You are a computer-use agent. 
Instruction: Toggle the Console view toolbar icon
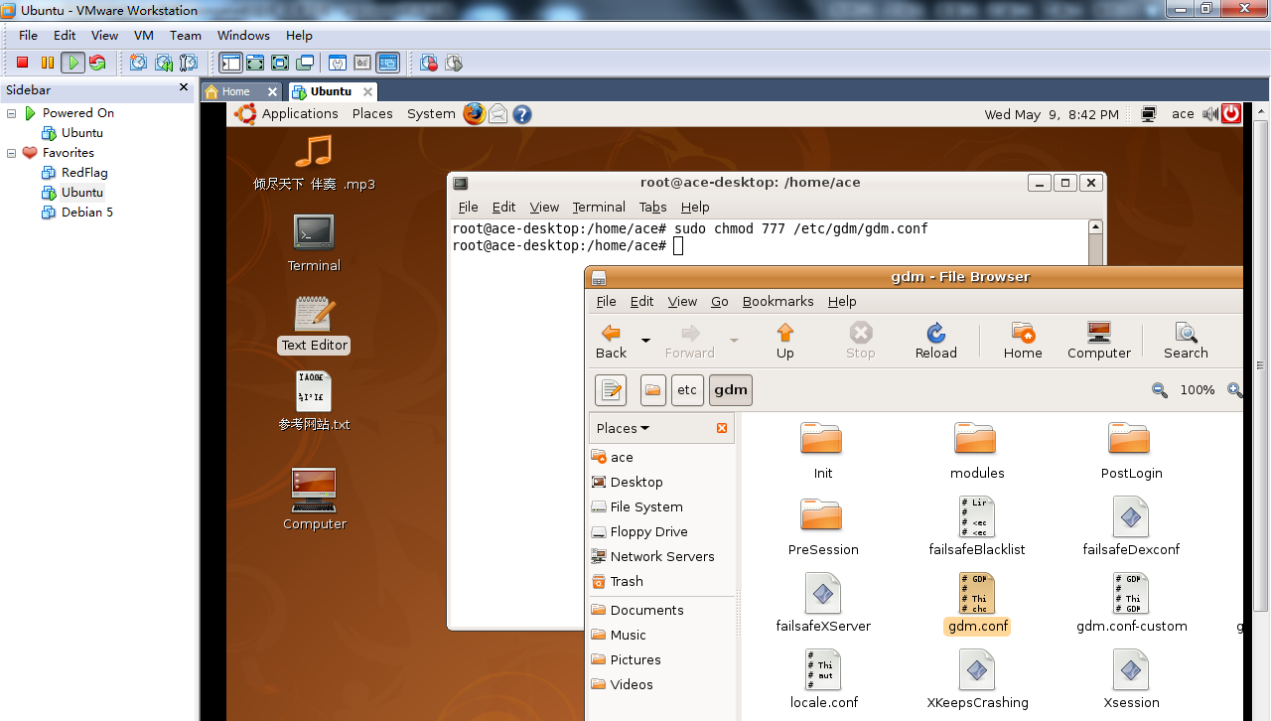point(387,63)
